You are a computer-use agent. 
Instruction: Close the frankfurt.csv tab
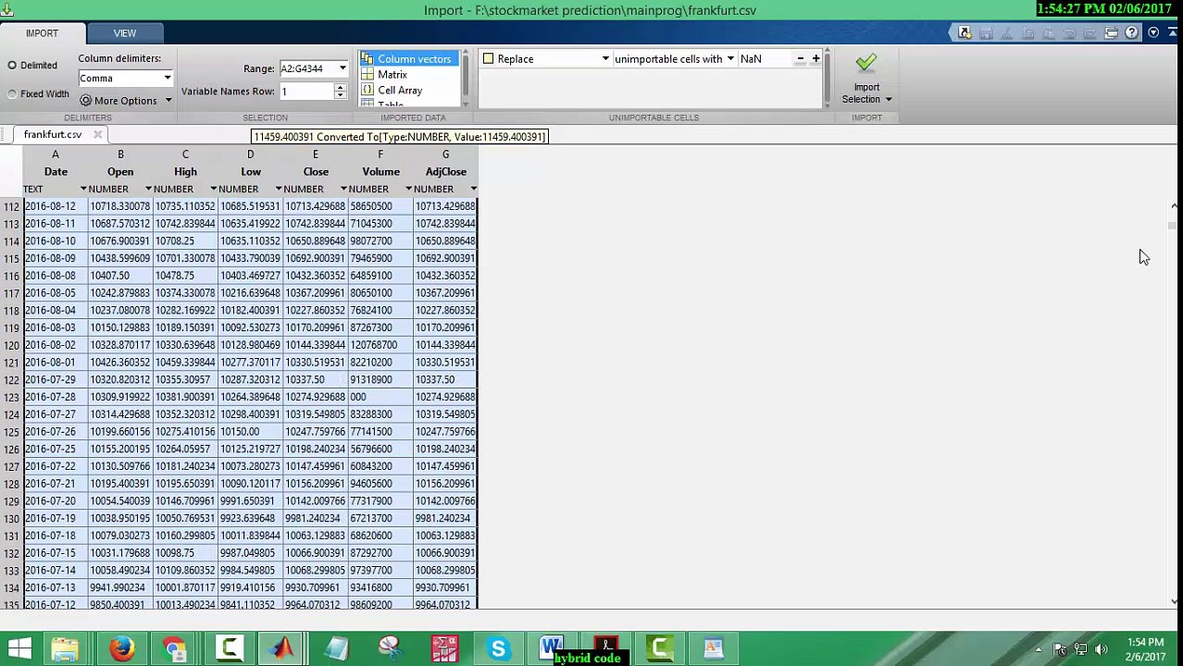(97, 135)
